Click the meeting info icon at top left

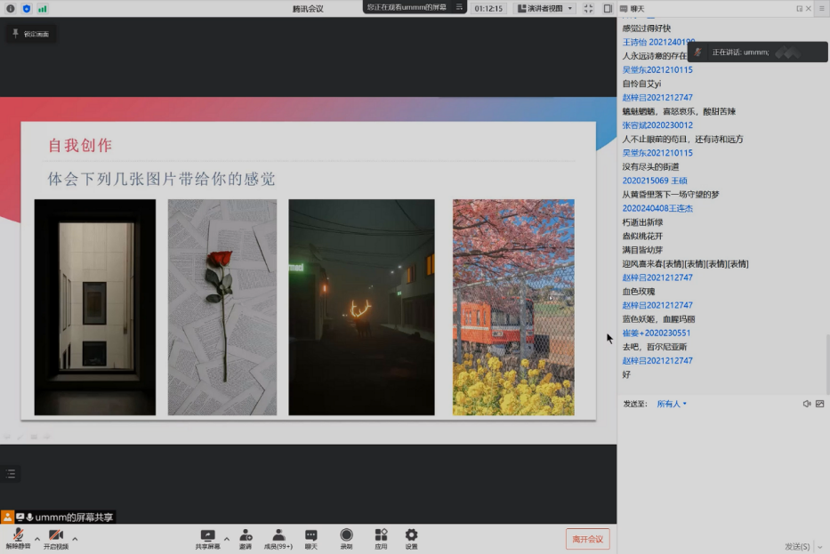point(11,8)
